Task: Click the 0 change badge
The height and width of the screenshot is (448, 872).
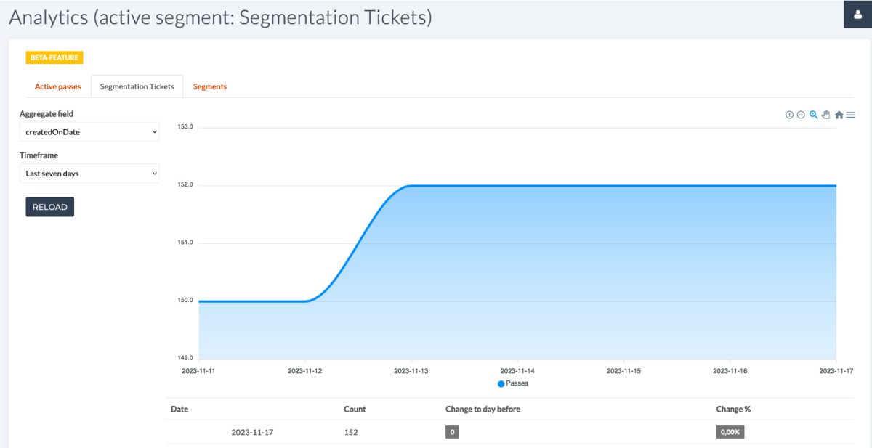Action: 452,431
